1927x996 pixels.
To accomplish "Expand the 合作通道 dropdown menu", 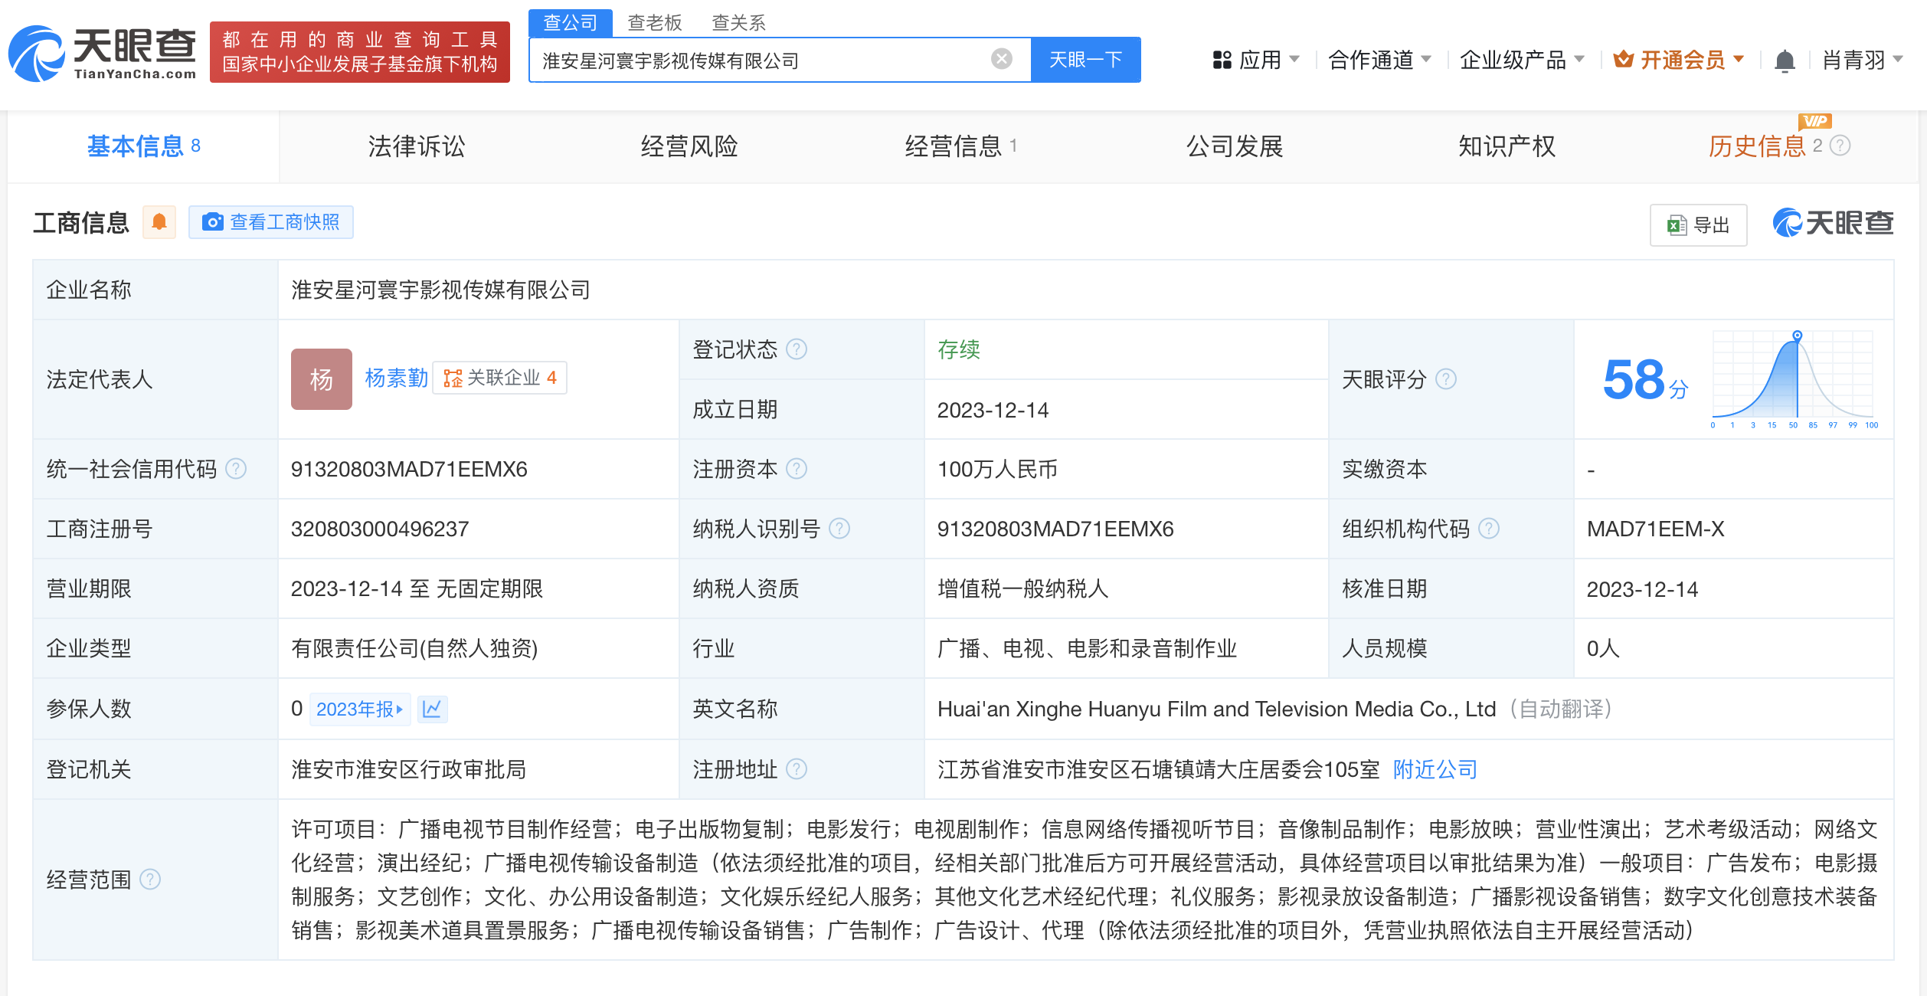I will tap(1379, 60).
